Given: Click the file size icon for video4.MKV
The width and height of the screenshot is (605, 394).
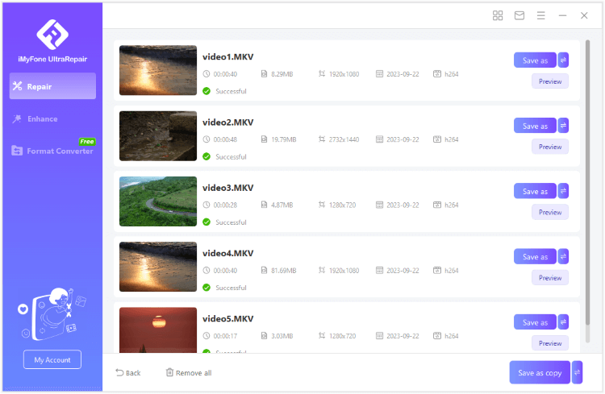Looking at the screenshot, I should tap(264, 270).
